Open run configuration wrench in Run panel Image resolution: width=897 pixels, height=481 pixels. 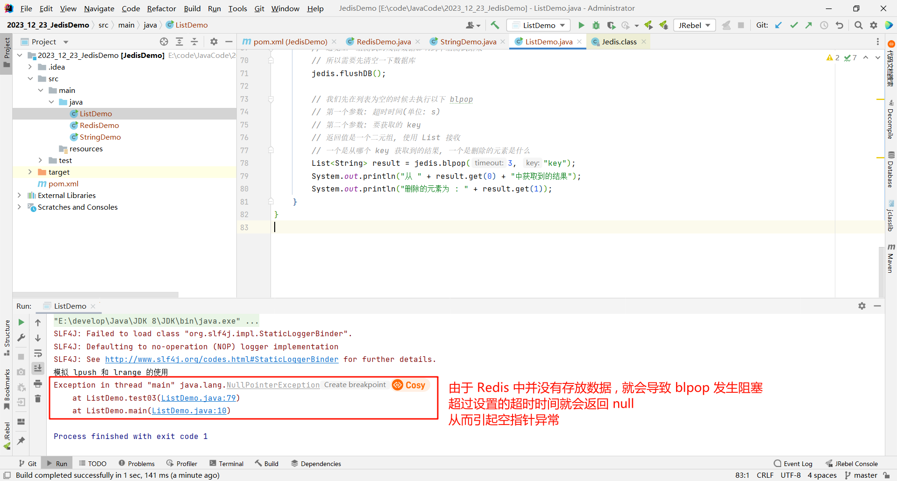click(x=21, y=338)
